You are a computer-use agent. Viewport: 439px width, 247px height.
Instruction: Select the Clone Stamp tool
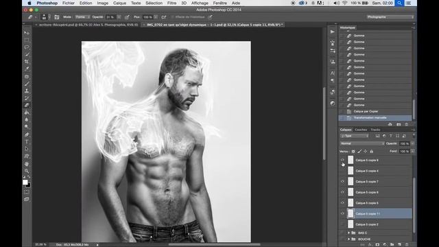pos(27,91)
